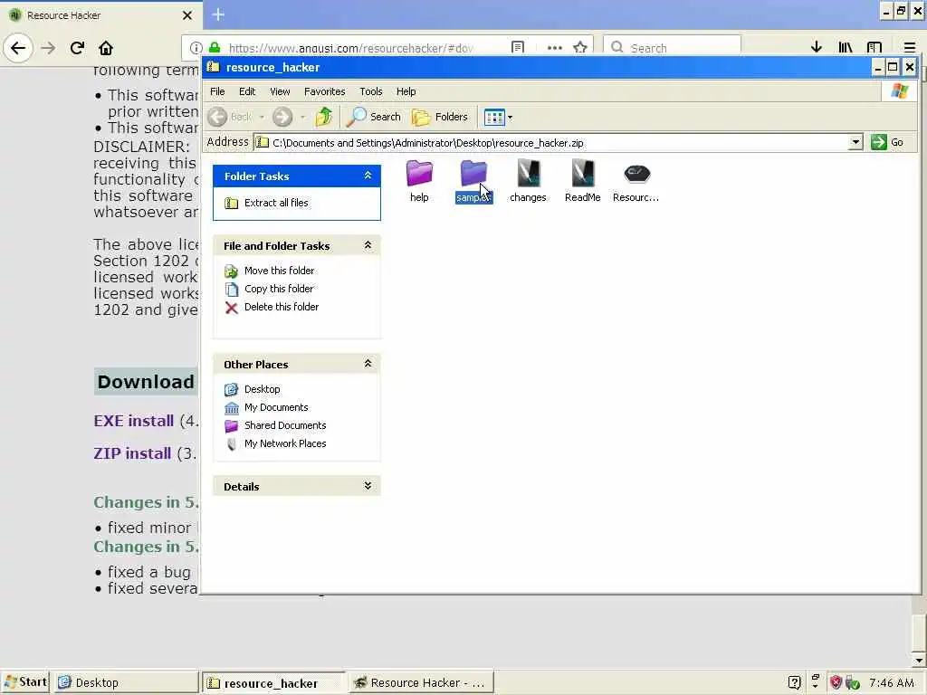Select the ReadMe file icon
This screenshot has width=927, height=695.
coord(582,174)
